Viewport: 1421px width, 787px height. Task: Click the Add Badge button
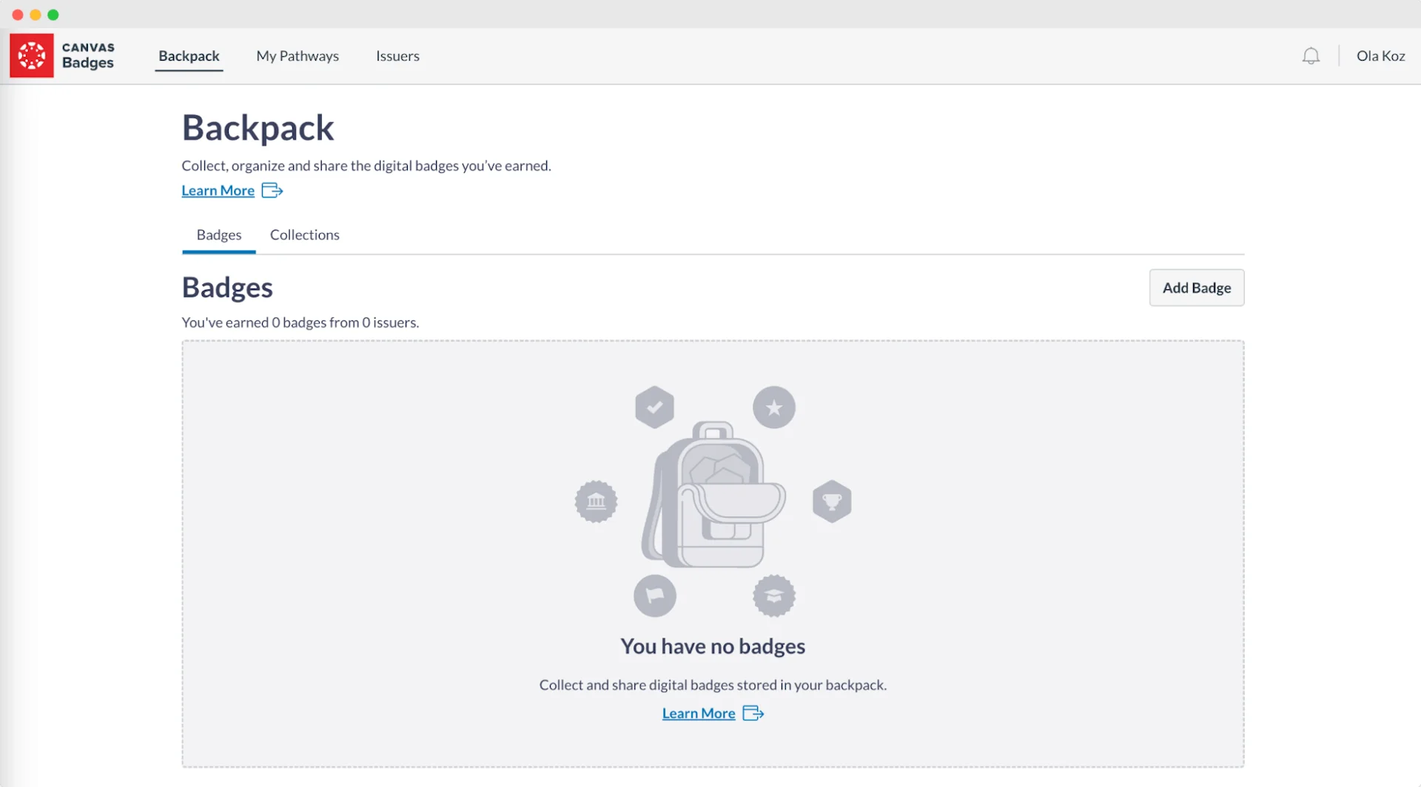(x=1197, y=288)
